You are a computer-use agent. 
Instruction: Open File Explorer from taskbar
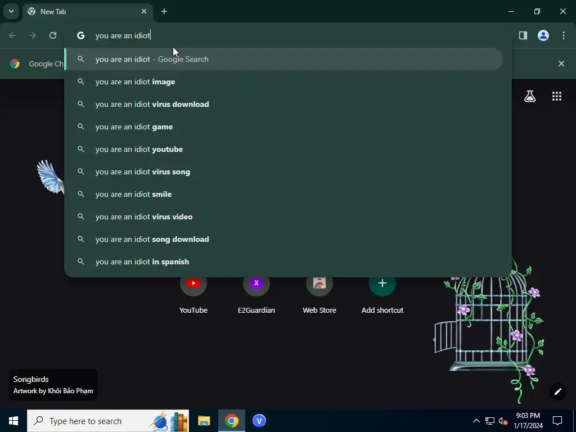pyautogui.click(x=204, y=421)
